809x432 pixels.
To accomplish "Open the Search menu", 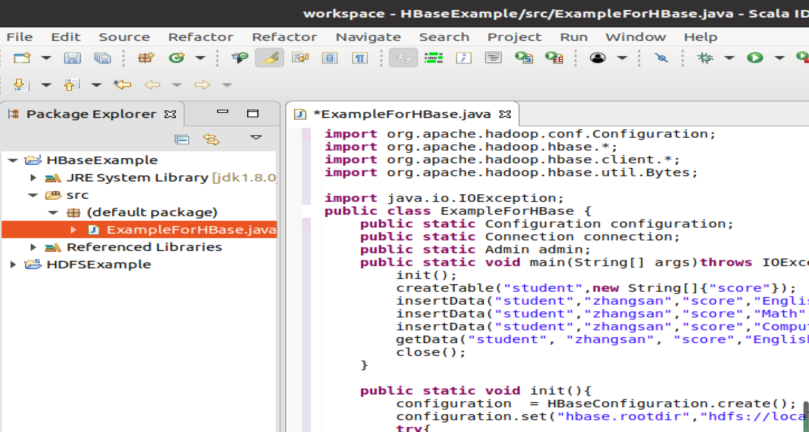I will click(444, 37).
